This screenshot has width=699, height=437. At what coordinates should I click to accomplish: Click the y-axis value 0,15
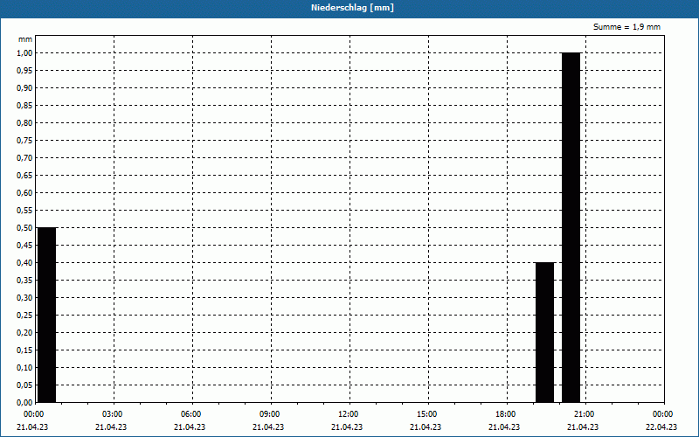pyautogui.click(x=24, y=350)
